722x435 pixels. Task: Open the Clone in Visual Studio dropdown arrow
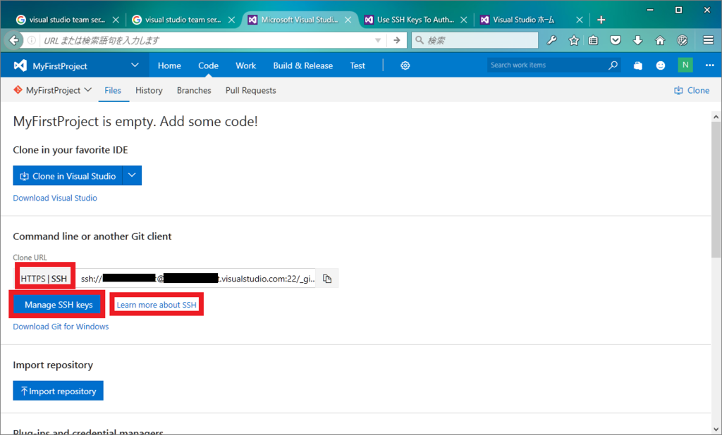click(x=132, y=176)
